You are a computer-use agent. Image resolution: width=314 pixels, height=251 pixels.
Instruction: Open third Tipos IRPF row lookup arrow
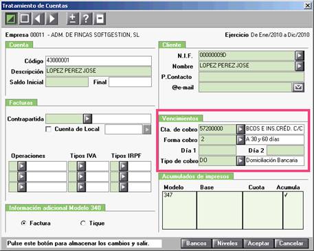[123, 187]
